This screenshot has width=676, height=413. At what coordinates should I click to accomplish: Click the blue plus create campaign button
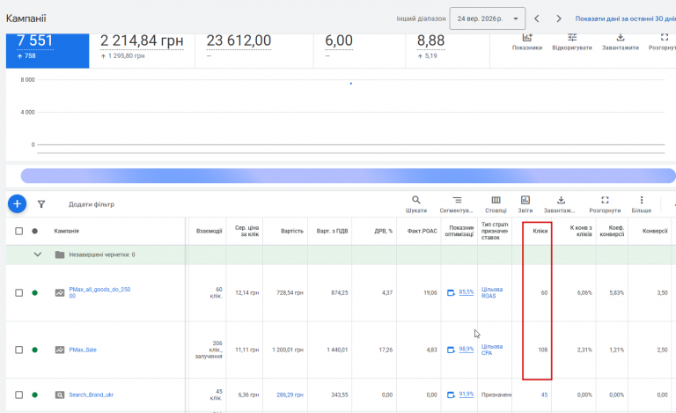click(18, 204)
